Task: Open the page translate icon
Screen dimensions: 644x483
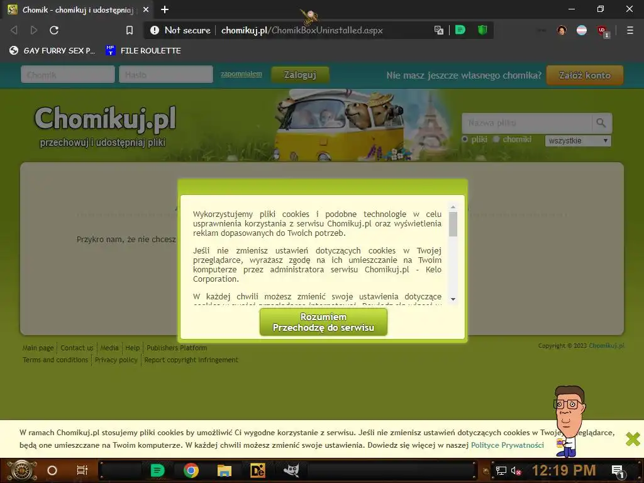Action: point(438,30)
